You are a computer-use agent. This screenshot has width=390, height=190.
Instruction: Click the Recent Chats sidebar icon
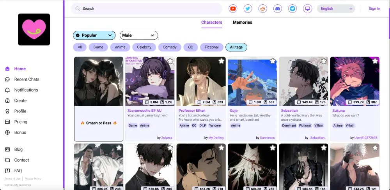point(7,79)
